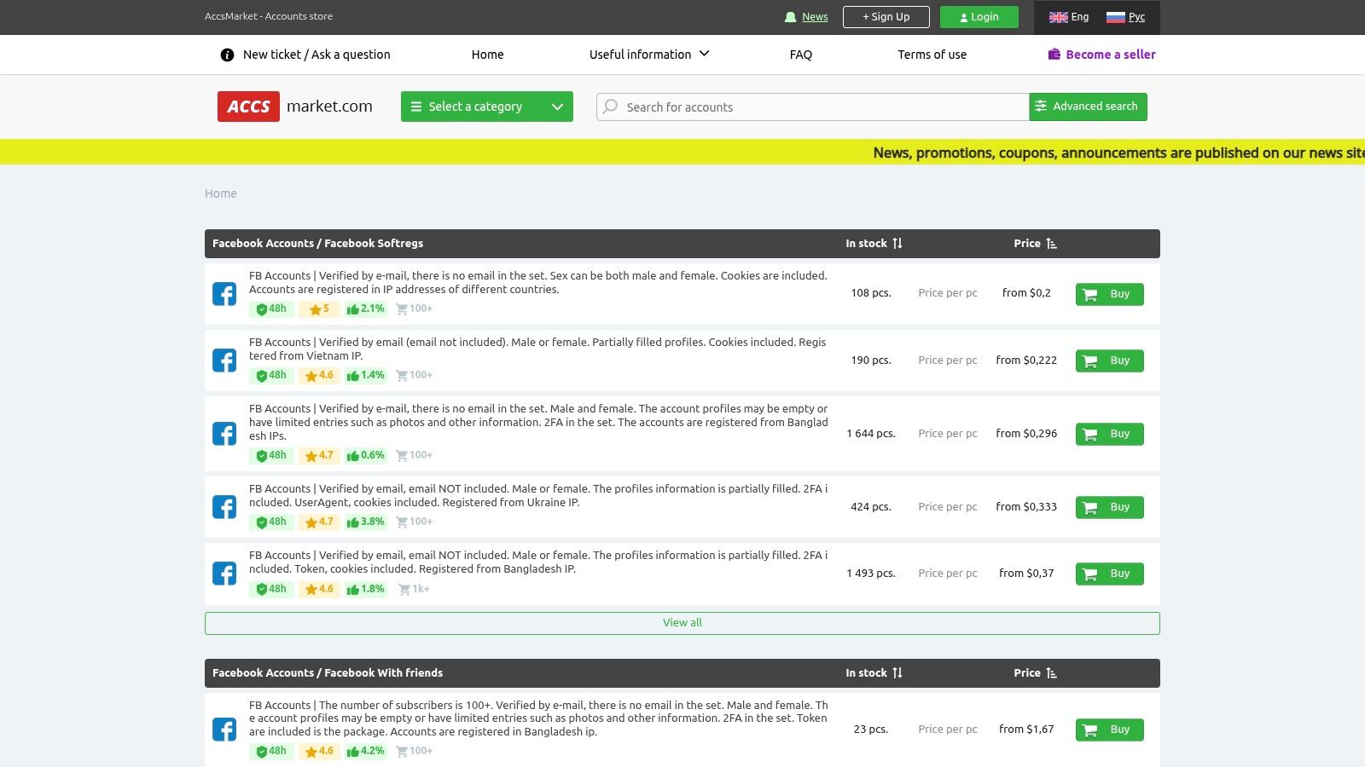Screen dimensions: 1365x767
Task: Switch language to Рус
Action: click(1125, 17)
